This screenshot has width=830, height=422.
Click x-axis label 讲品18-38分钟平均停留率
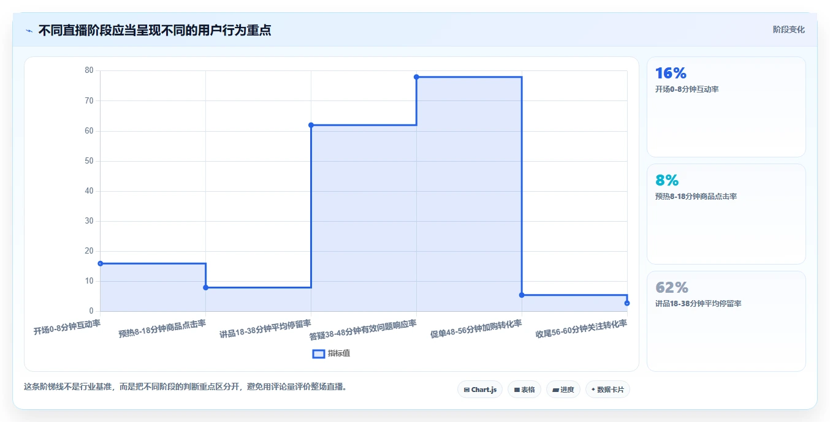pos(265,329)
